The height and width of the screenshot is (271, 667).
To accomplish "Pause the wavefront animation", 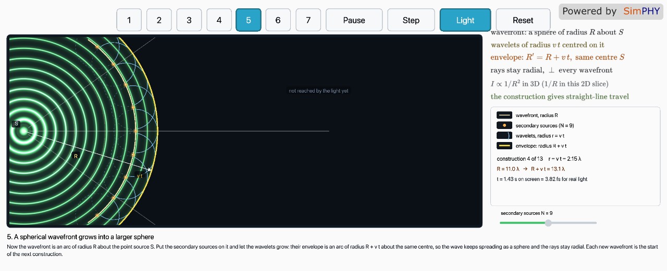I will point(354,20).
